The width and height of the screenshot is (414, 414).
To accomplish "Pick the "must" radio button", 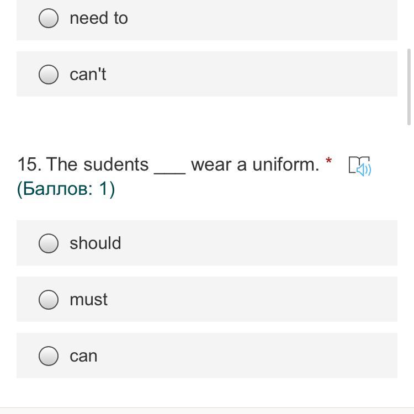I will tap(49, 299).
